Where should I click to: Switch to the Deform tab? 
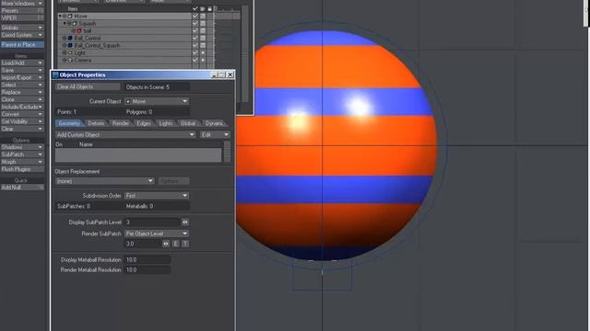point(96,123)
